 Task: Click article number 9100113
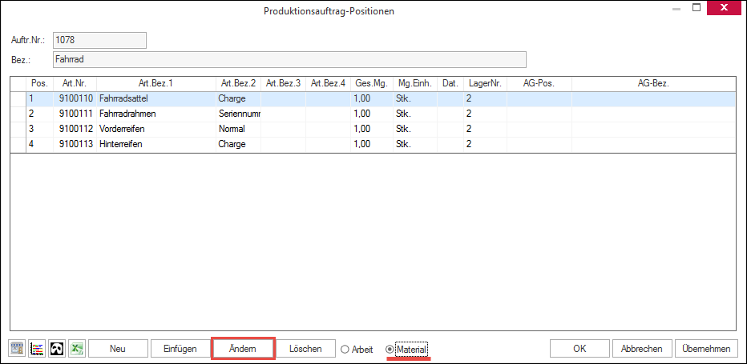[75, 144]
